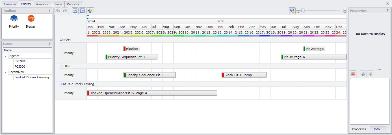This screenshot has height=135, width=392.
Task: Click the move up arrow button
Action: point(363,74)
